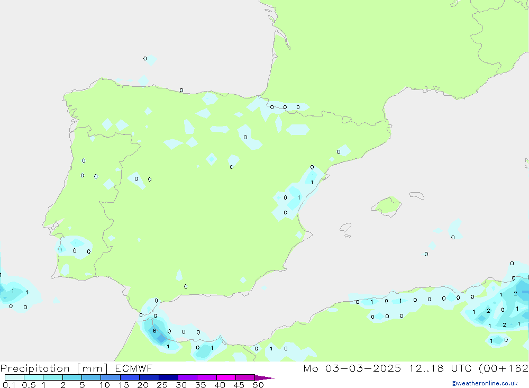Click the legend label '50'
The image size is (529, 388).
tap(258, 385)
